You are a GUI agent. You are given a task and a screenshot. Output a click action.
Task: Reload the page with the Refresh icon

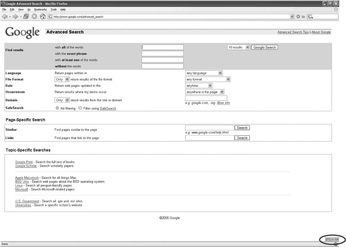pyautogui.click(x=26, y=16)
